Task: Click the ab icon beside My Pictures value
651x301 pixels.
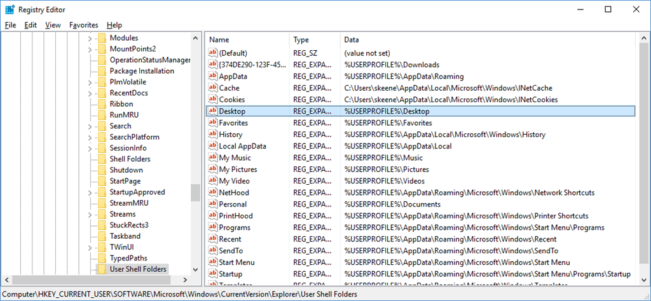Action: tap(212, 169)
